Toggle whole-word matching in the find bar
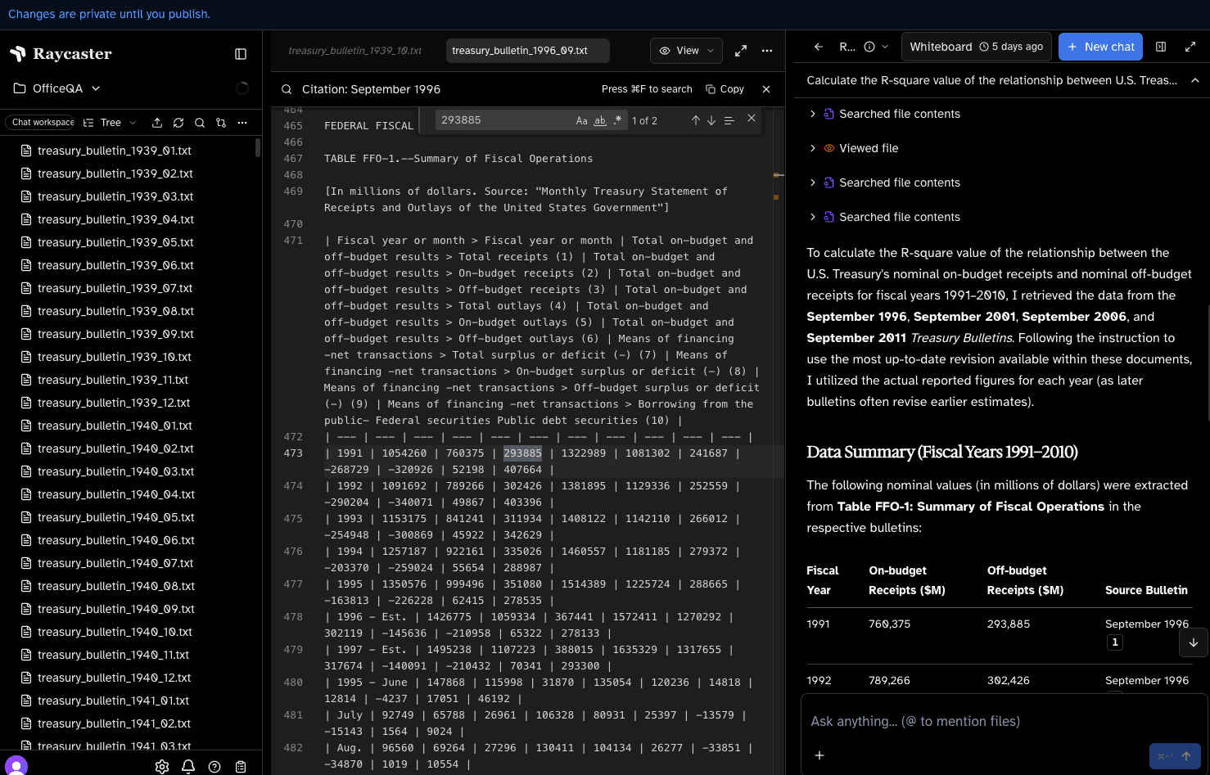The width and height of the screenshot is (1210, 775). [x=599, y=120]
